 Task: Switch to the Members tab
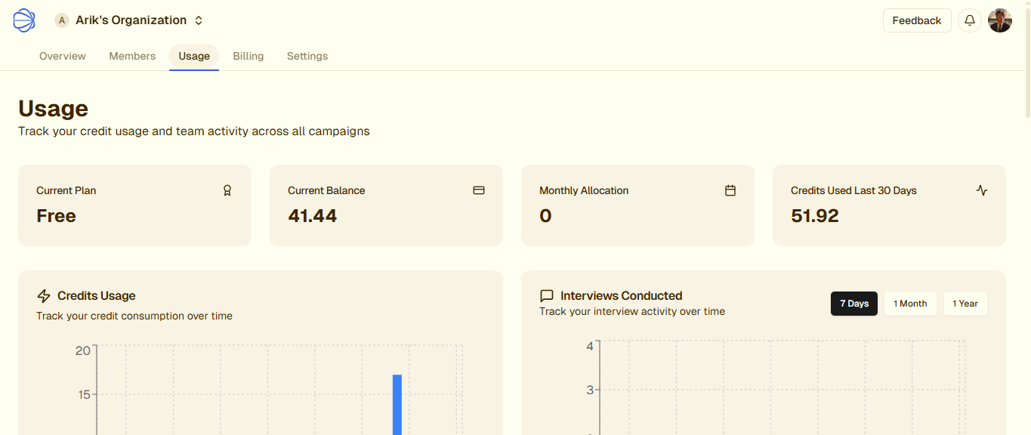pyautogui.click(x=132, y=56)
